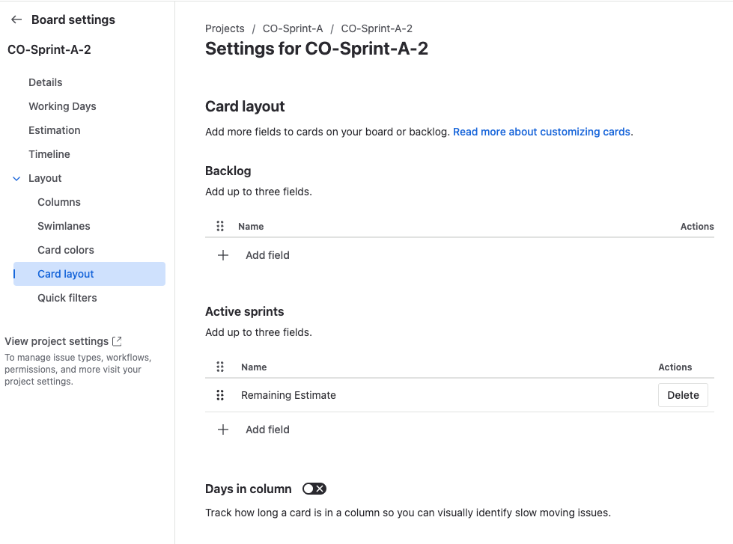Open the Swimlanes settings page

point(63,226)
